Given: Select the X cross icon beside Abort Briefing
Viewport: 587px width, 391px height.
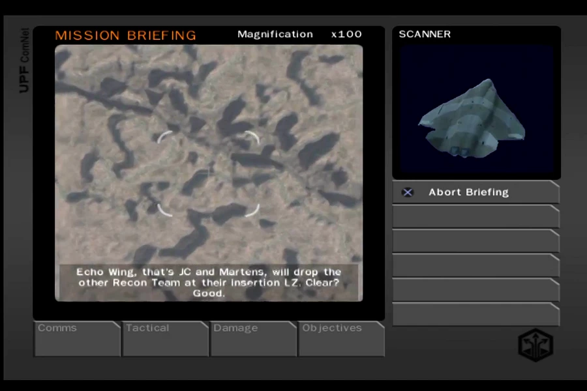Looking at the screenshot, I should (x=407, y=192).
